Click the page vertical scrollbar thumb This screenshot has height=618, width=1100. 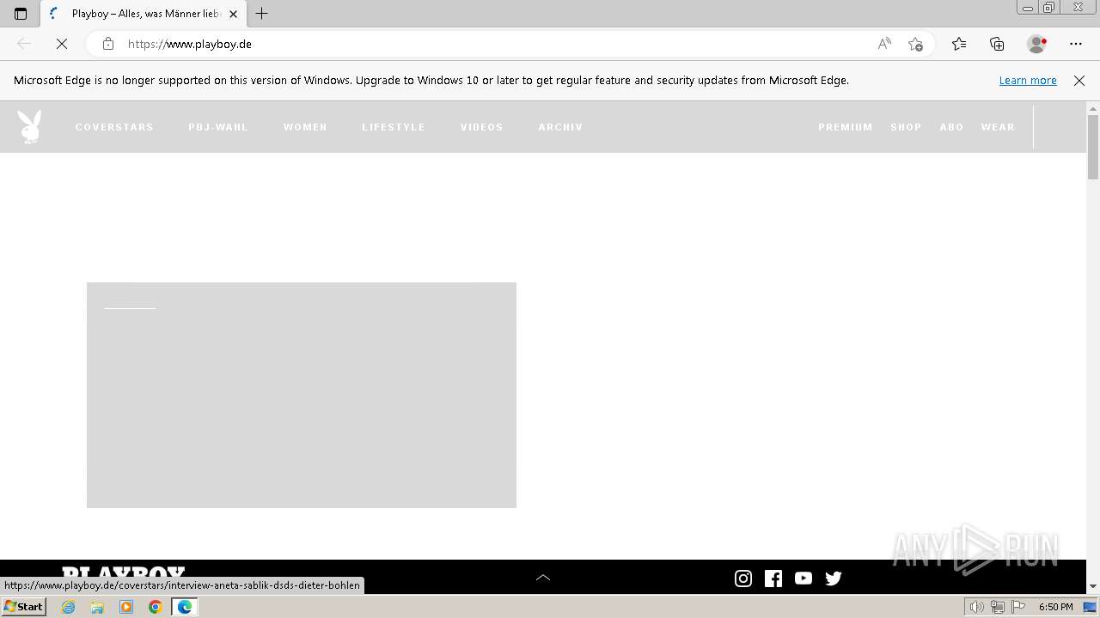[x=1093, y=147]
